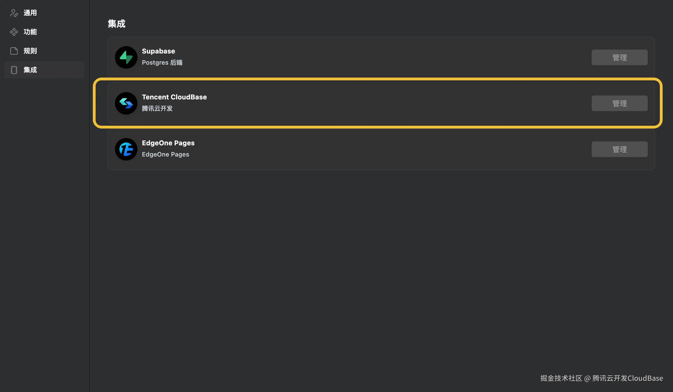Select the 集成 sidebar label

pos(30,70)
